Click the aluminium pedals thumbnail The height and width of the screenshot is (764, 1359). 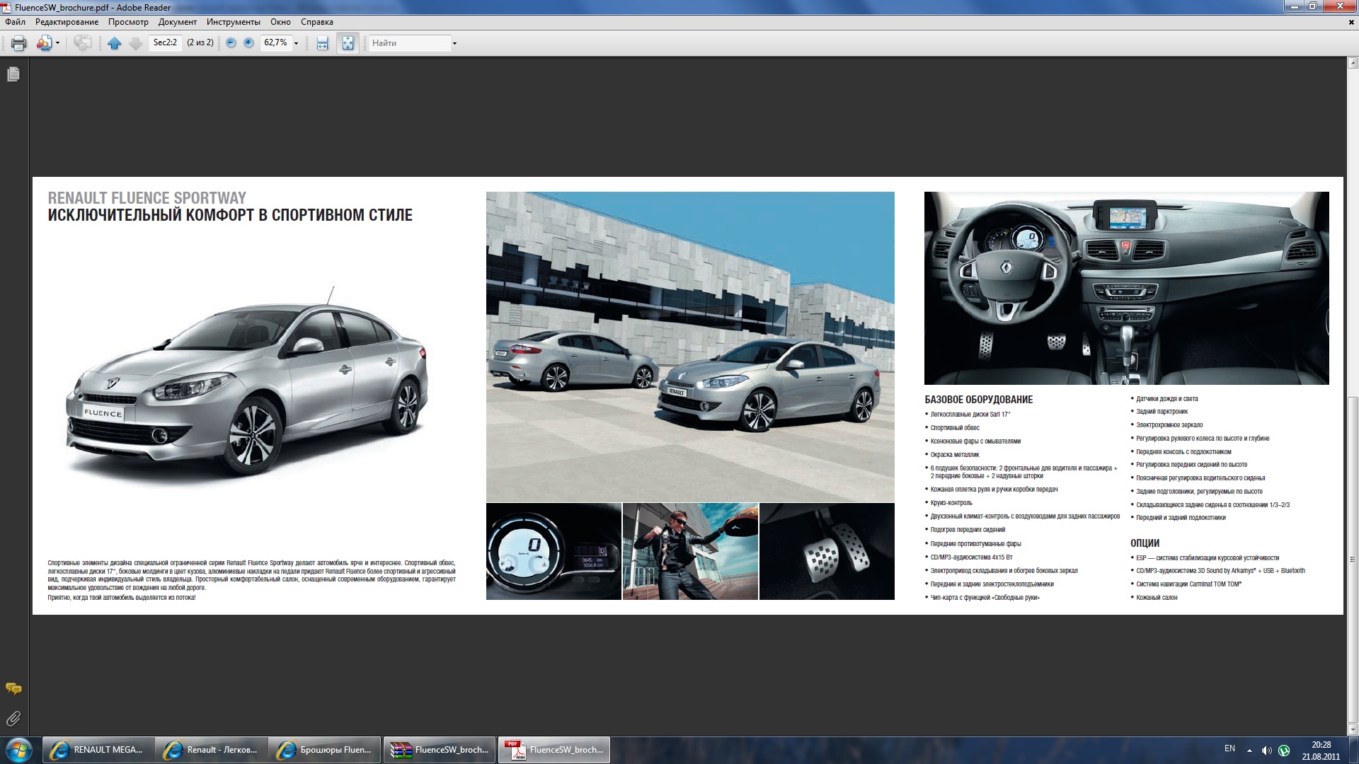[x=827, y=552]
